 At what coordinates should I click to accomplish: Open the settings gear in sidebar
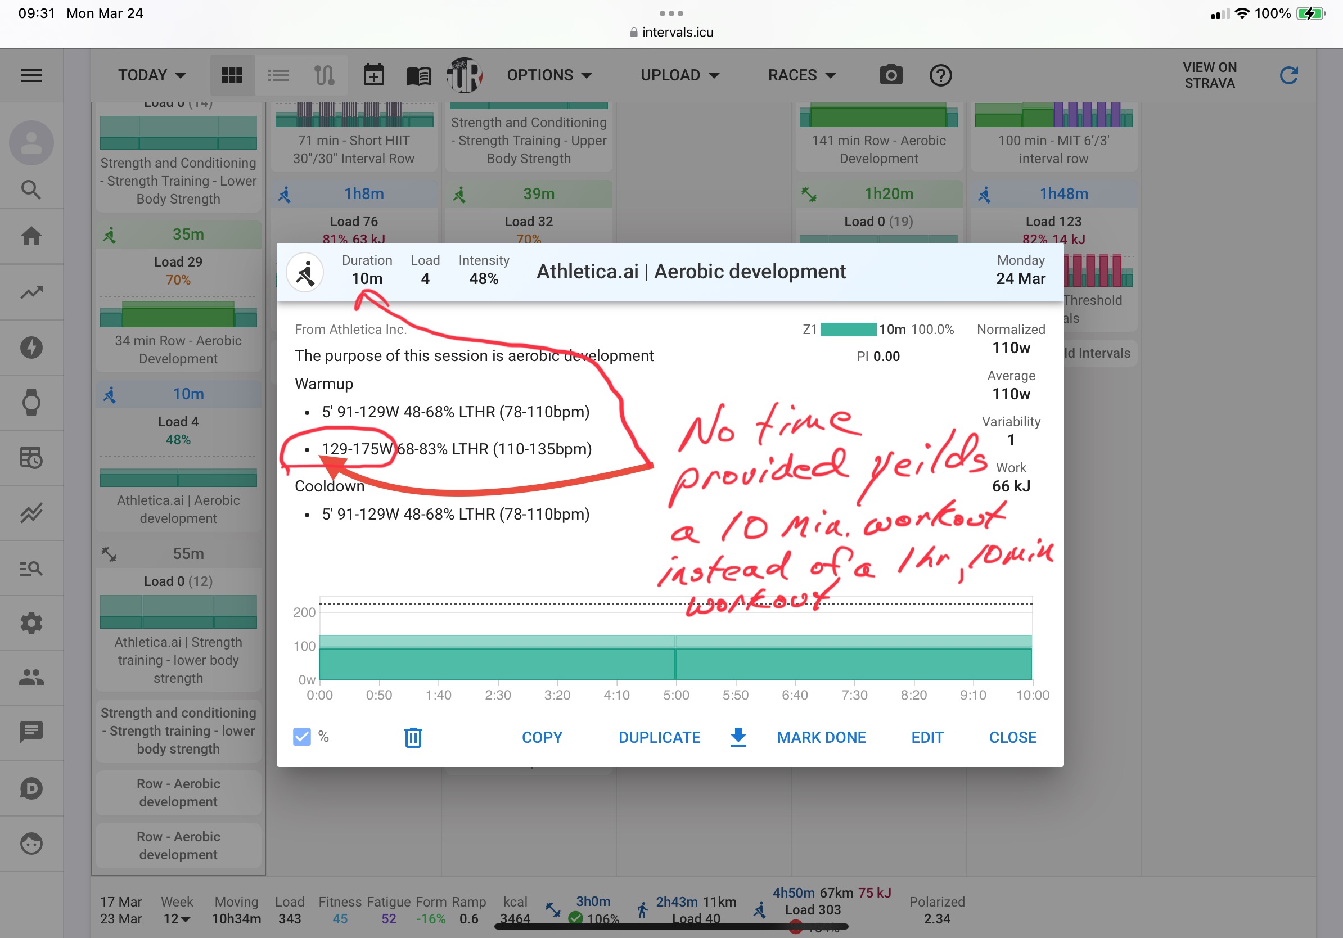pyautogui.click(x=31, y=624)
